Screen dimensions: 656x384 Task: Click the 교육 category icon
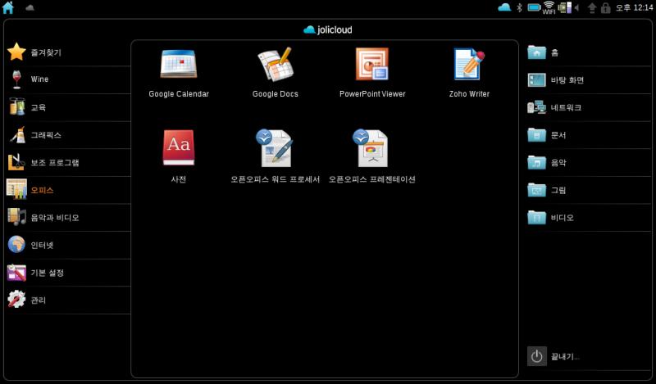[16, 107]
